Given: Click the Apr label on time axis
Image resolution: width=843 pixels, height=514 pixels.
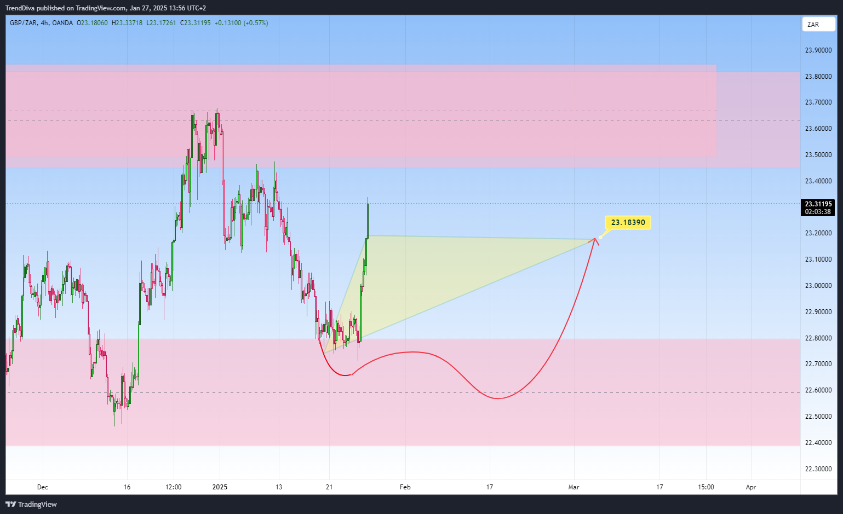Looking at the screenshot, I should tap(751, 487).
